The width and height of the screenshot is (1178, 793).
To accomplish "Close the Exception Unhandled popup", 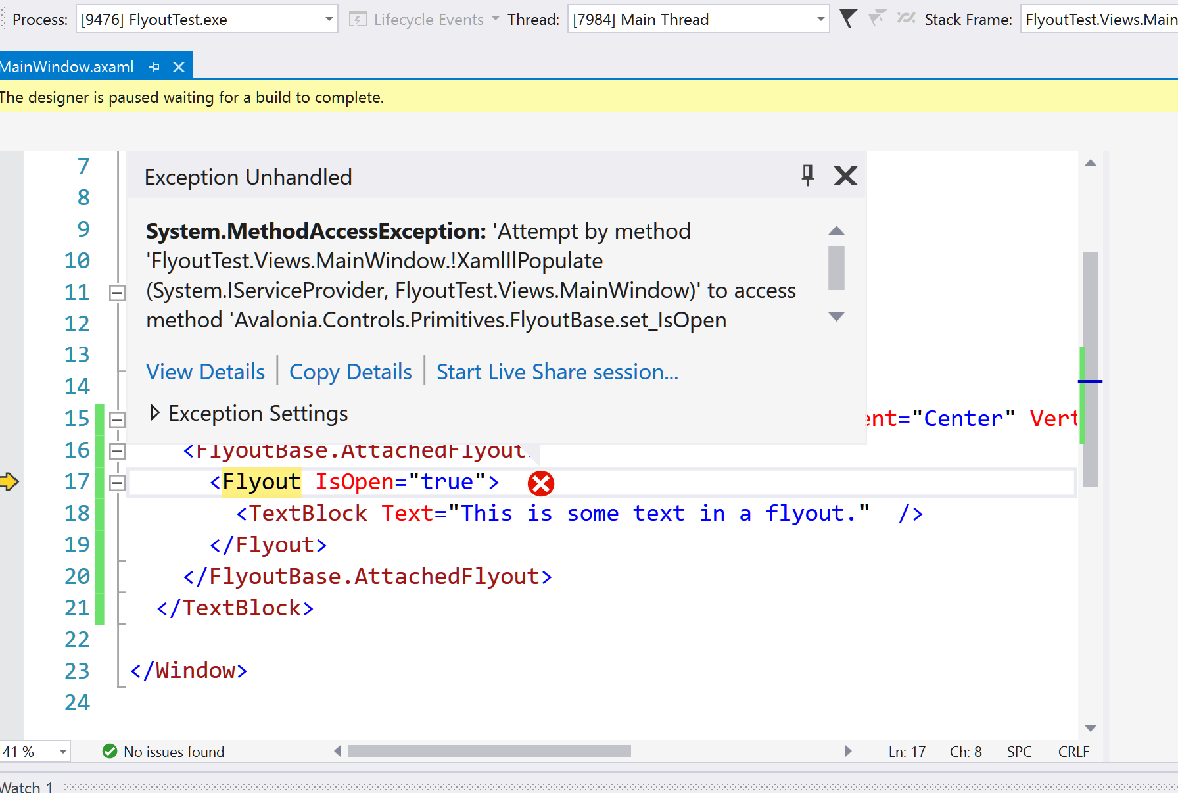I will 845,176.
